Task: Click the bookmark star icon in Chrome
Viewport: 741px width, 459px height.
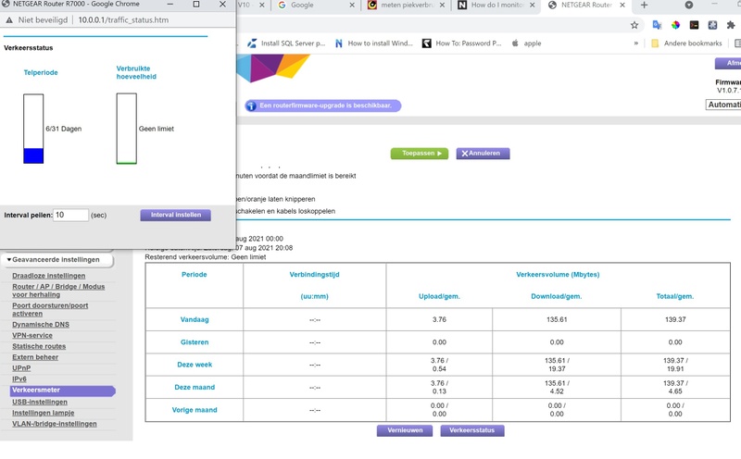Action: point(634,25)
